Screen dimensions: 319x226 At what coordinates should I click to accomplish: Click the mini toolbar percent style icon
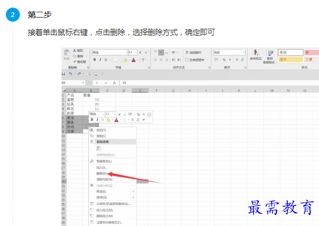click(138, 114)
